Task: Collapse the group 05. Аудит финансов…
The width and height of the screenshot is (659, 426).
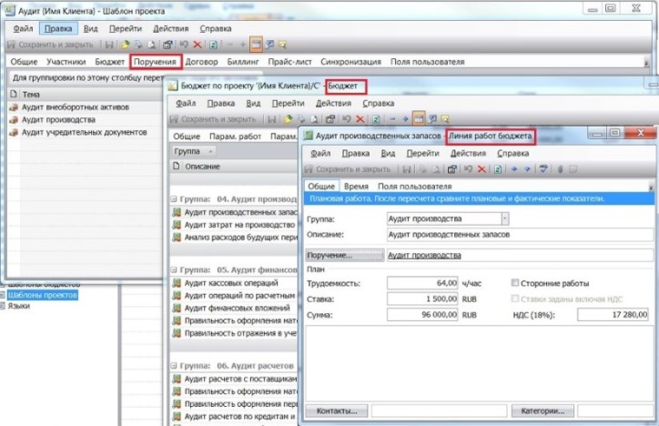Action: (174, 269)
